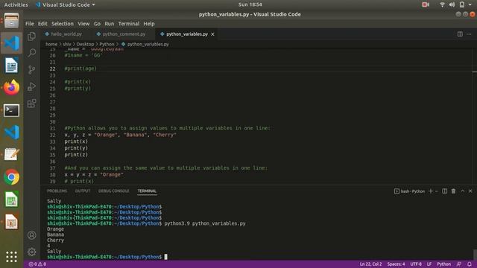This screenshot has width=477, height=268.
Task: Launch Google Chrome from the dock
Action: 12,177
